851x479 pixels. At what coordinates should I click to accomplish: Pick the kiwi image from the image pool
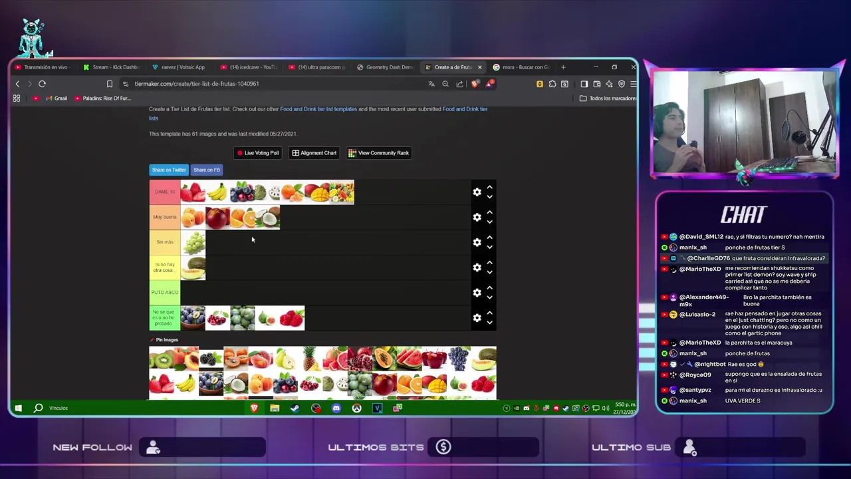(161, 359)
